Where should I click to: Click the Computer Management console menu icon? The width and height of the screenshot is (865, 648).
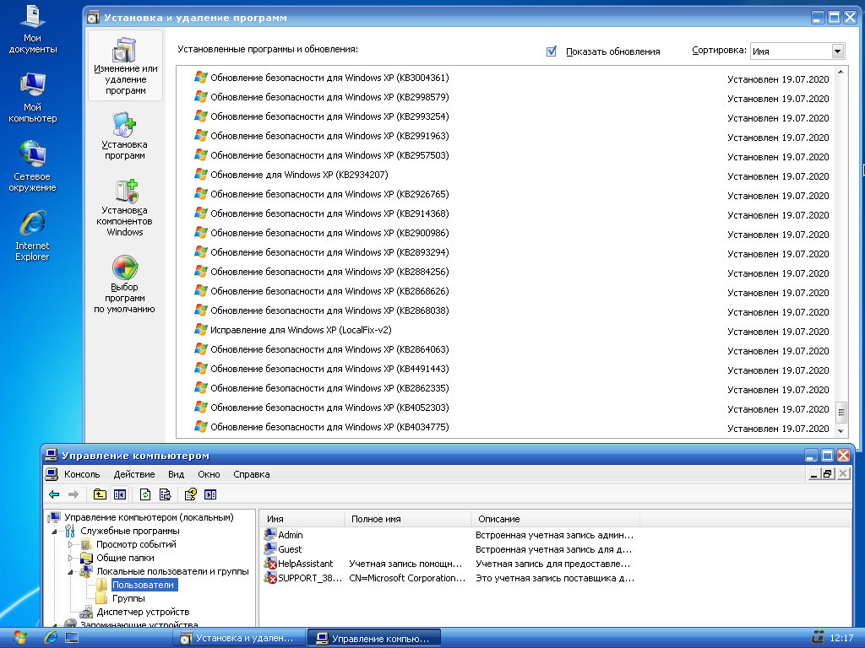pos(52,474)
